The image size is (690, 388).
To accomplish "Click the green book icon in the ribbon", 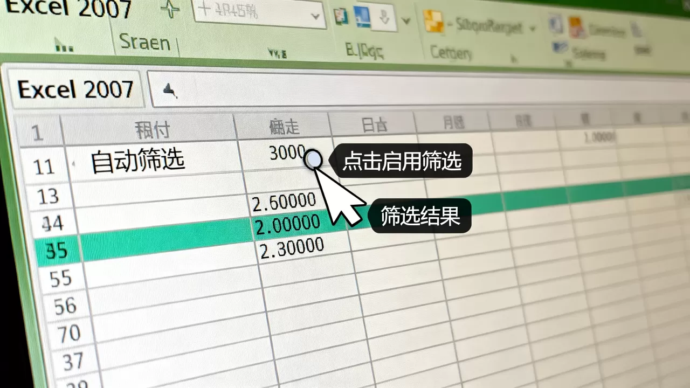I will click(x=340, y=16).
